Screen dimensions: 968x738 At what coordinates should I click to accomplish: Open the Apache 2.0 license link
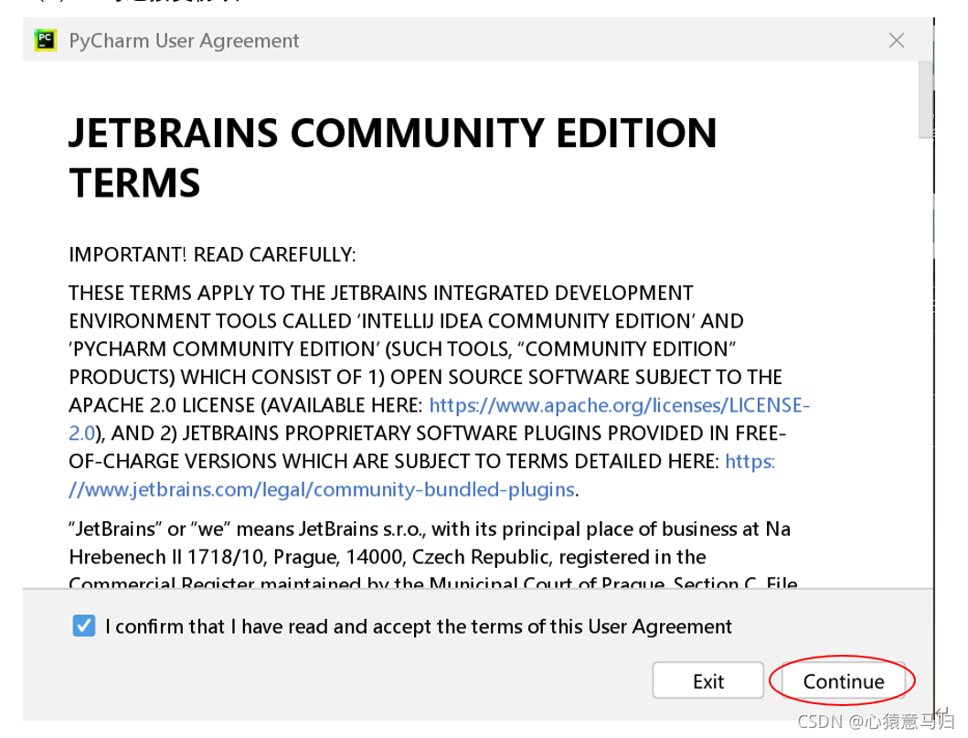tap(619, 405)
